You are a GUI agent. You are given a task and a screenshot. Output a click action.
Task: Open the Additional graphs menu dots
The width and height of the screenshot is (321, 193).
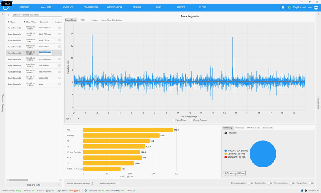[118, 183]
